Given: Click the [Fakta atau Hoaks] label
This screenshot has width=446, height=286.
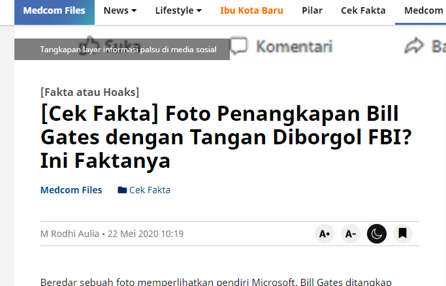Looking at the screenshot, I should click(x=90, y=92).
